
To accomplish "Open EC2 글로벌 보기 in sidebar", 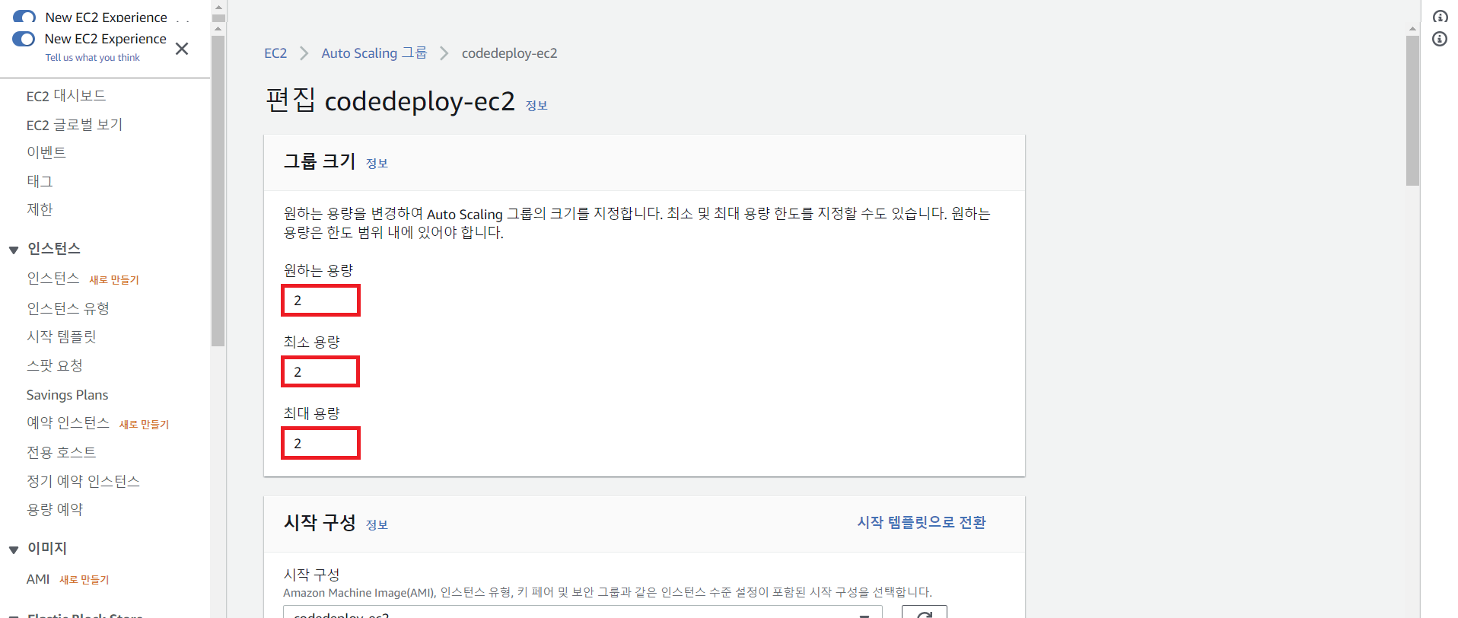I will pos(75,125).
